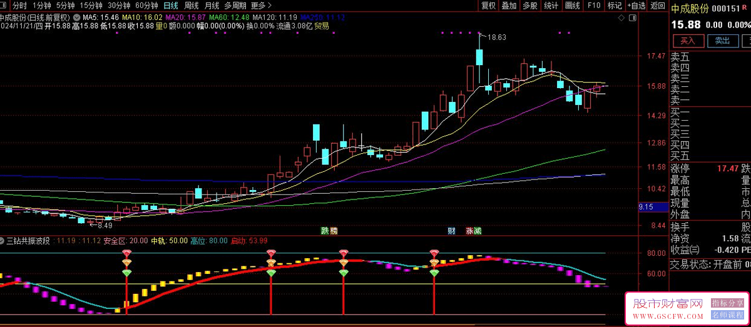Click the 标记 mark button
Viewport: 751px width, 327px height.
(x=614, y=6)
